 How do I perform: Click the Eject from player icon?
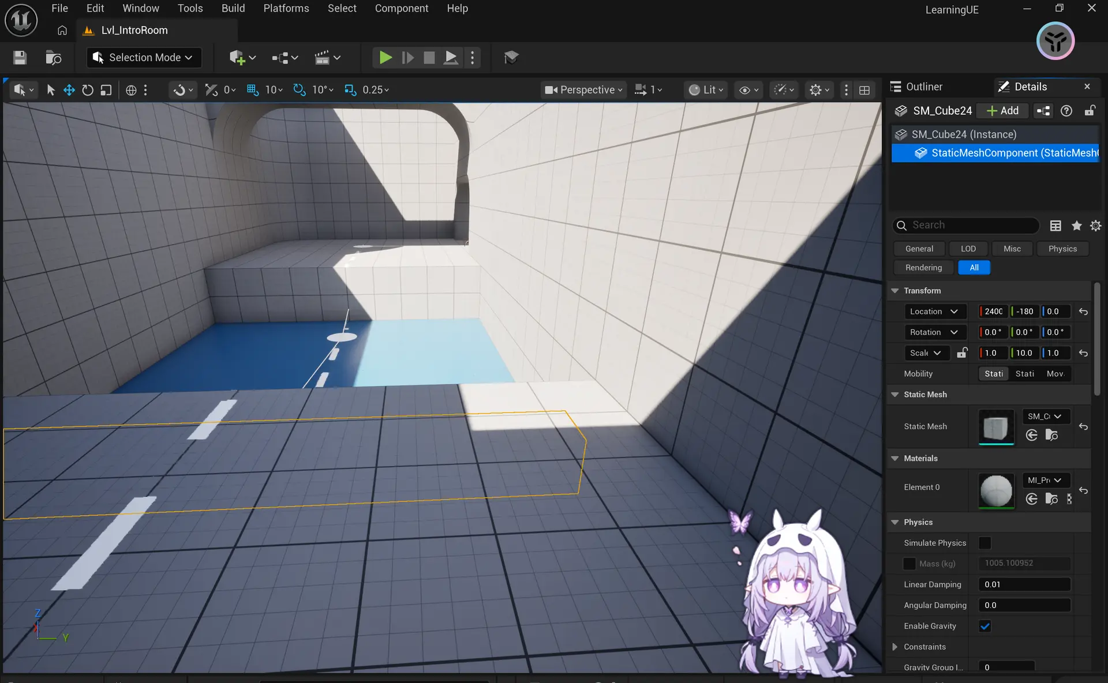point(451,58)
